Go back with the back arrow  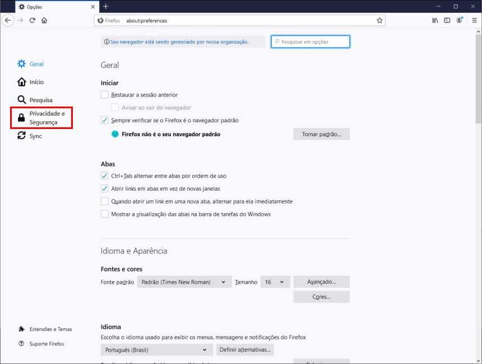pyautogui.click(x=8, y=21)
